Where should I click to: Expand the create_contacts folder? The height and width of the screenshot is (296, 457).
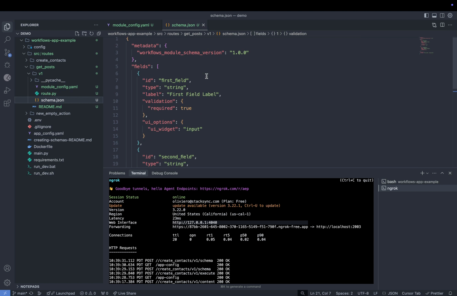(x=51, y=60)
